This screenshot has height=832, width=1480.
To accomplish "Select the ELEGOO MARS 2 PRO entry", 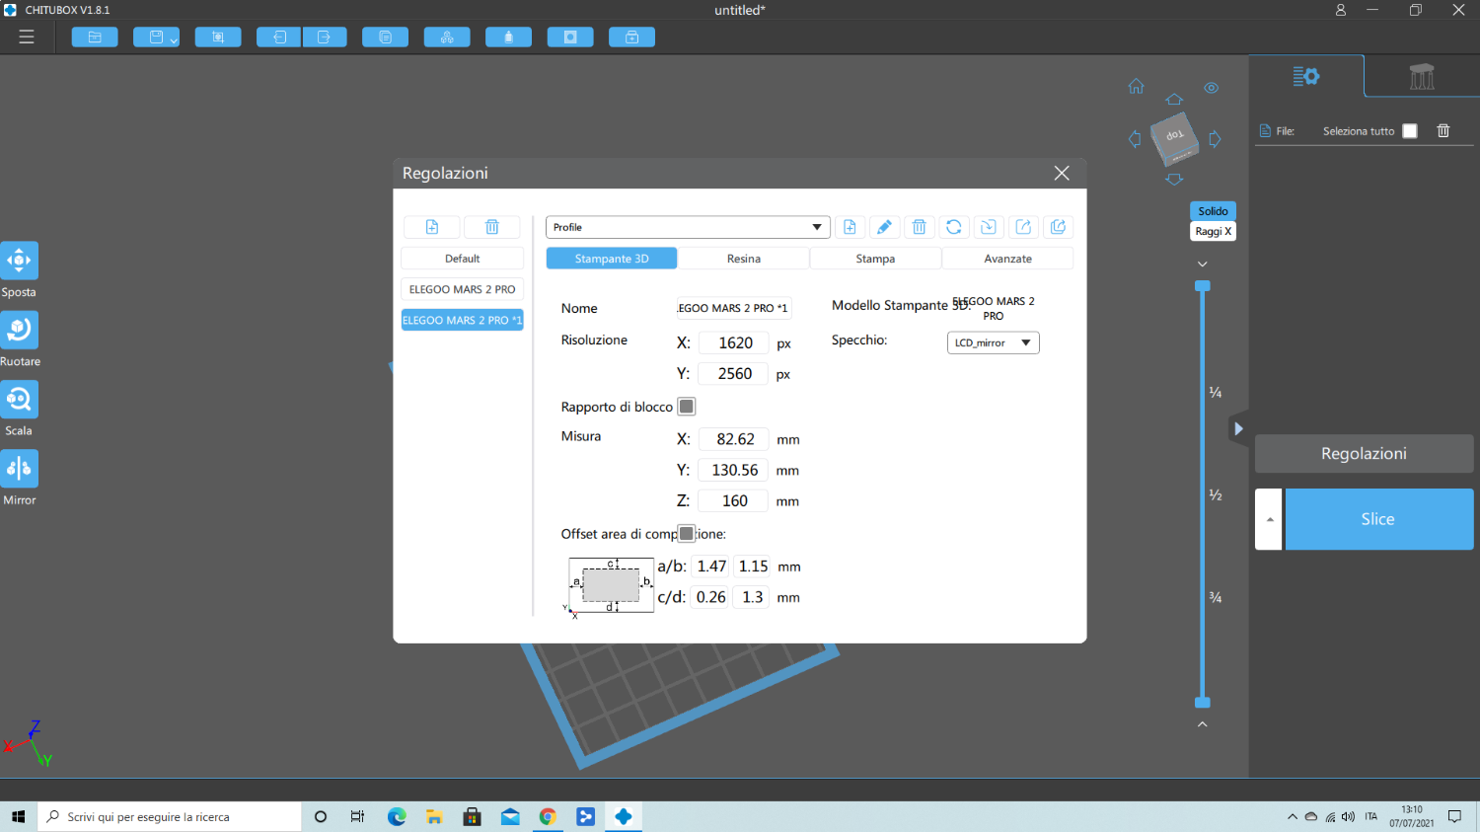I will [x=462, y=289].
